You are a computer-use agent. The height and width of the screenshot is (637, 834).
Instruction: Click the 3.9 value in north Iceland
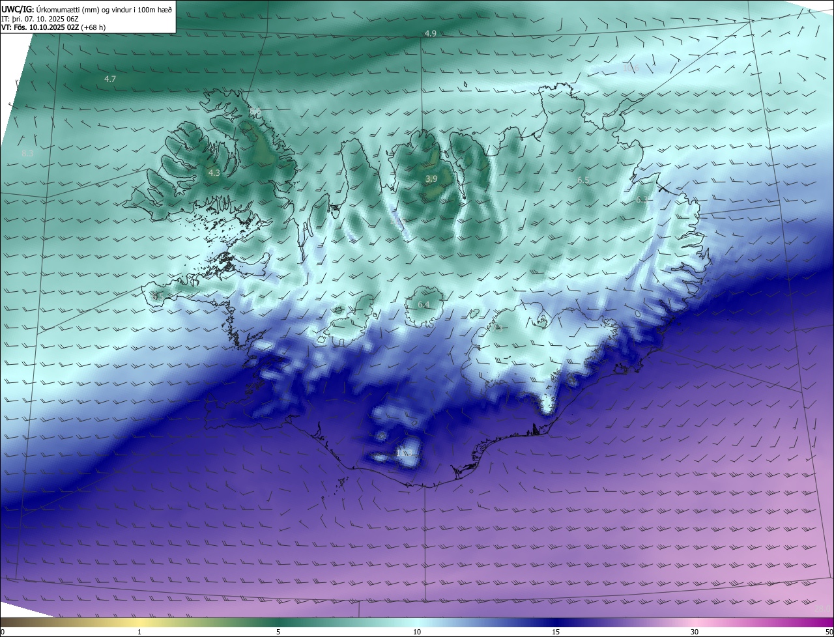(x=431, y=179)
